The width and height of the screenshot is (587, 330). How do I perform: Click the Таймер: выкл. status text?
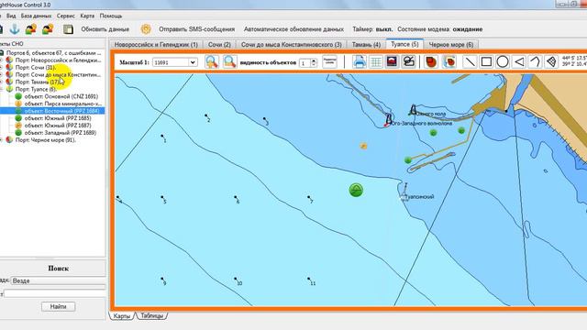pos(372,29)
